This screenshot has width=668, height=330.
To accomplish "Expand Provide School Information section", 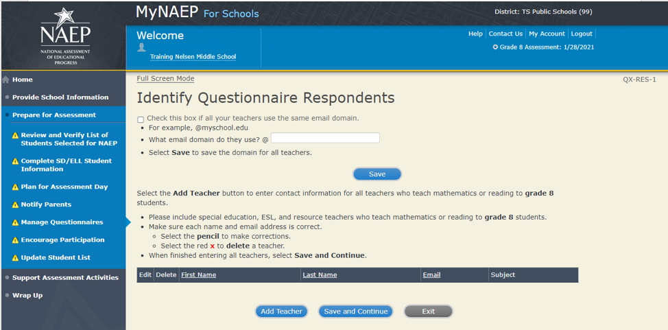I will tap(60, 97).
